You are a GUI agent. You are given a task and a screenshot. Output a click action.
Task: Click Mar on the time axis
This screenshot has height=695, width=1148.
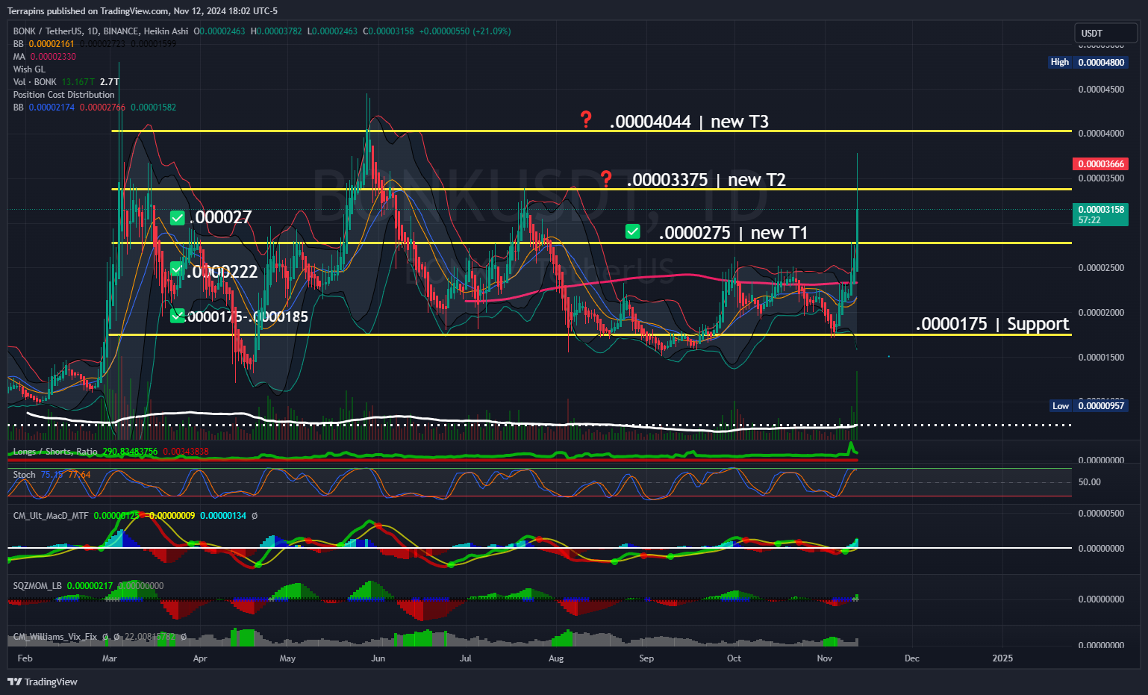point(110,658)
